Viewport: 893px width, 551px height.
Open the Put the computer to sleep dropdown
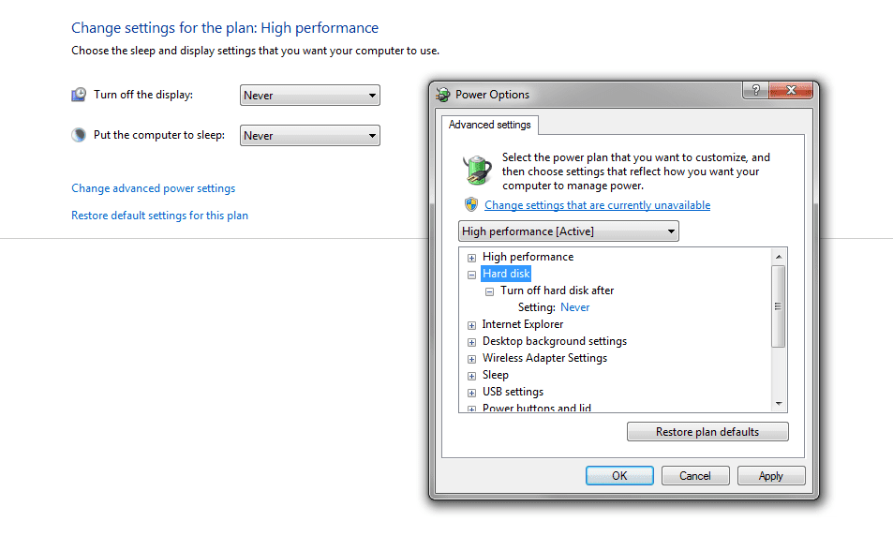[x=310, y=136]
